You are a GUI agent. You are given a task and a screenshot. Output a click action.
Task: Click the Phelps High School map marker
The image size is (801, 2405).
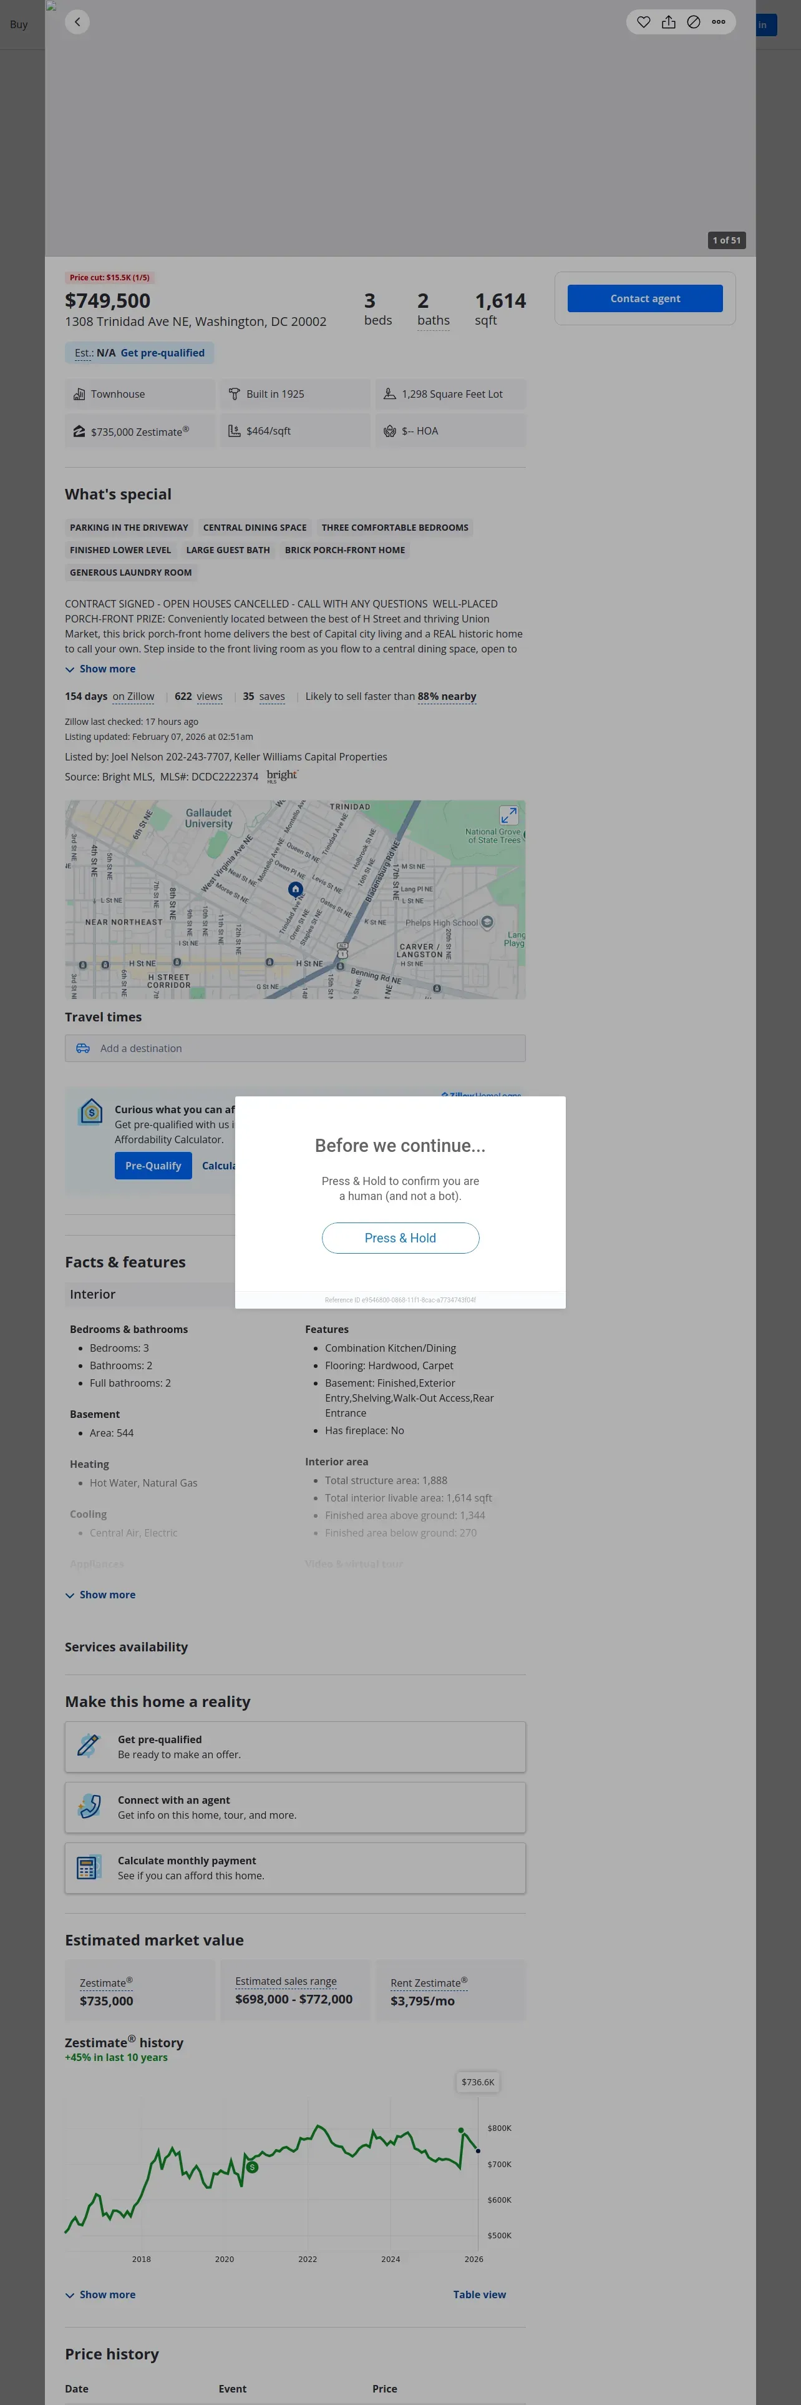487,922
